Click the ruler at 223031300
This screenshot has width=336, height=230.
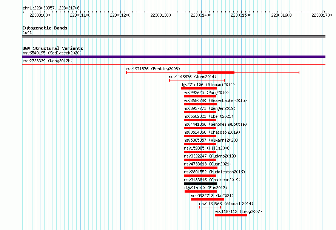tap(160, 15)
